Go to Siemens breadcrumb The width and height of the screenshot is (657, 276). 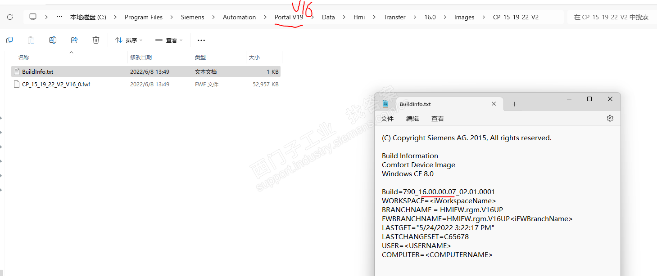(192, 17)
